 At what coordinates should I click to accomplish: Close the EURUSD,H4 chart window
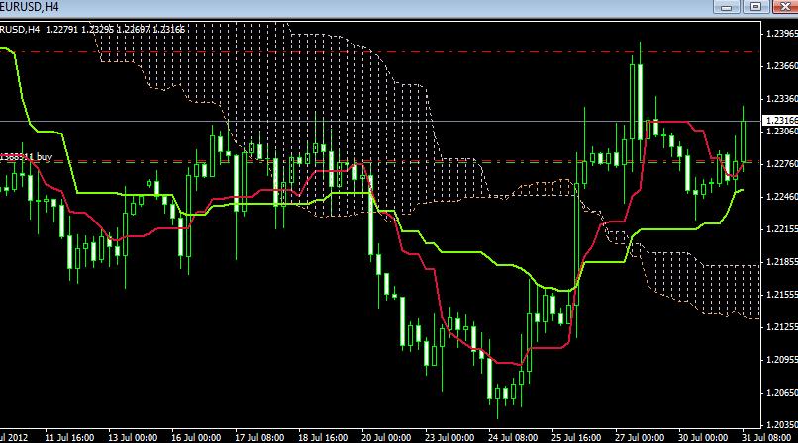tap(785, 7)
